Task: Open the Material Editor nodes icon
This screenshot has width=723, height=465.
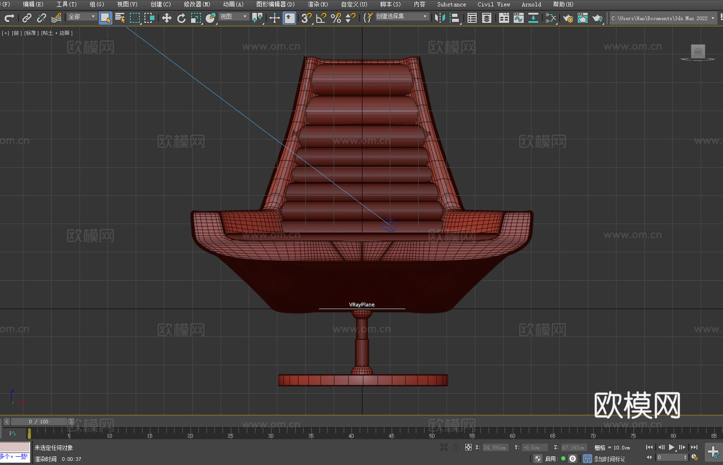Action: click(x=551, y=18)
